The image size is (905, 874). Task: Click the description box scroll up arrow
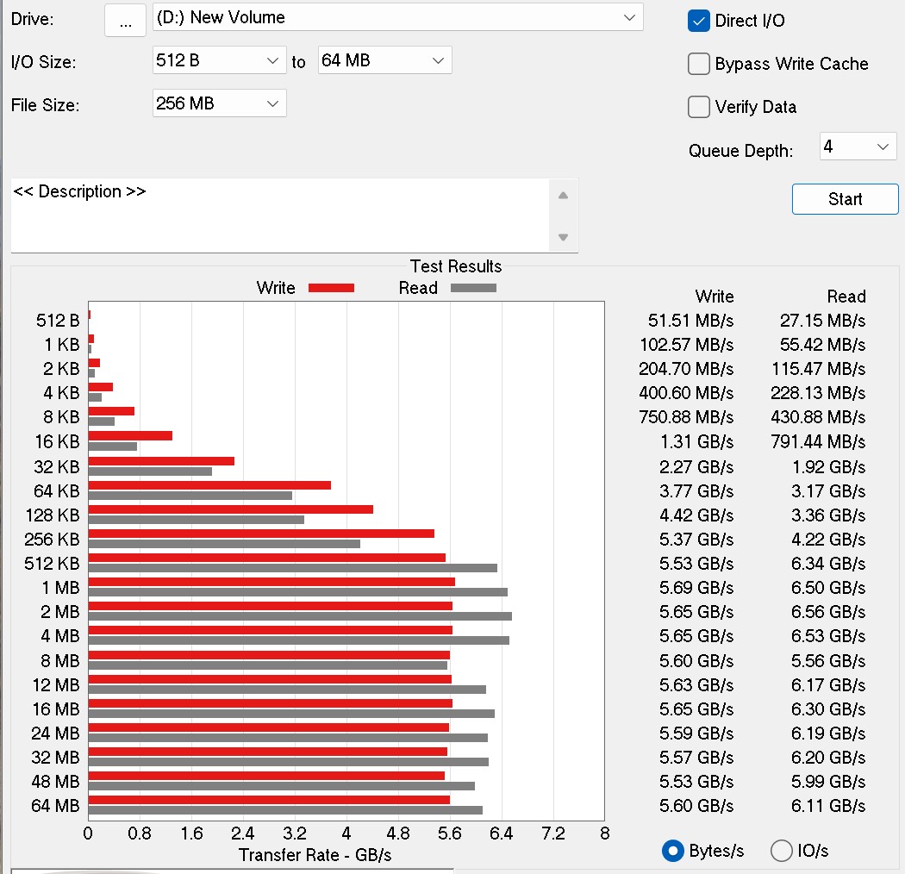[563, 195]
